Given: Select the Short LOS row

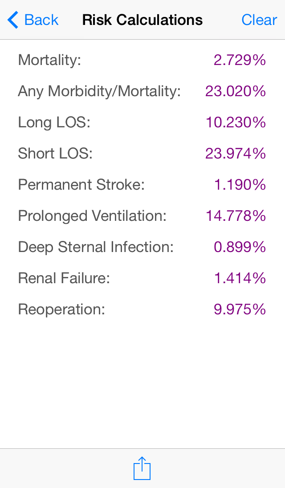Looking at the screenshot, I should point(142,154).
